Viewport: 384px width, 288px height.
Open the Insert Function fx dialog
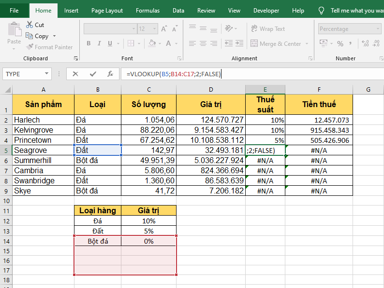pyautogui.click(x=110, y=74)
